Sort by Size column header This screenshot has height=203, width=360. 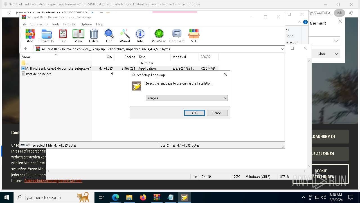click(x=103, y=57)
